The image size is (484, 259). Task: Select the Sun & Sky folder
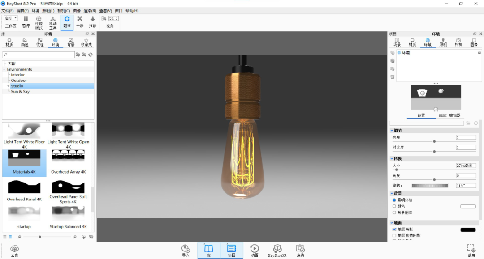pyautogui.click(x=20, y=91)
